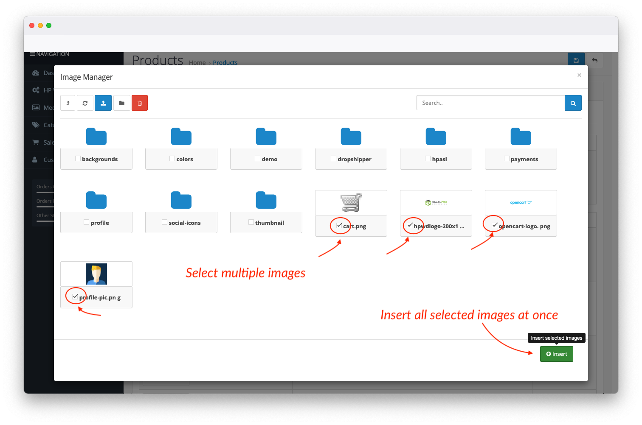The image size is (642, 425).
Task: Run a search with the magnifier button
Action: coord(573,103)
